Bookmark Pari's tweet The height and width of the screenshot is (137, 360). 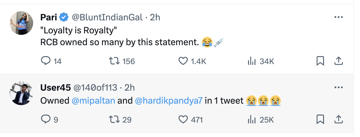click(x=320, y=61)
